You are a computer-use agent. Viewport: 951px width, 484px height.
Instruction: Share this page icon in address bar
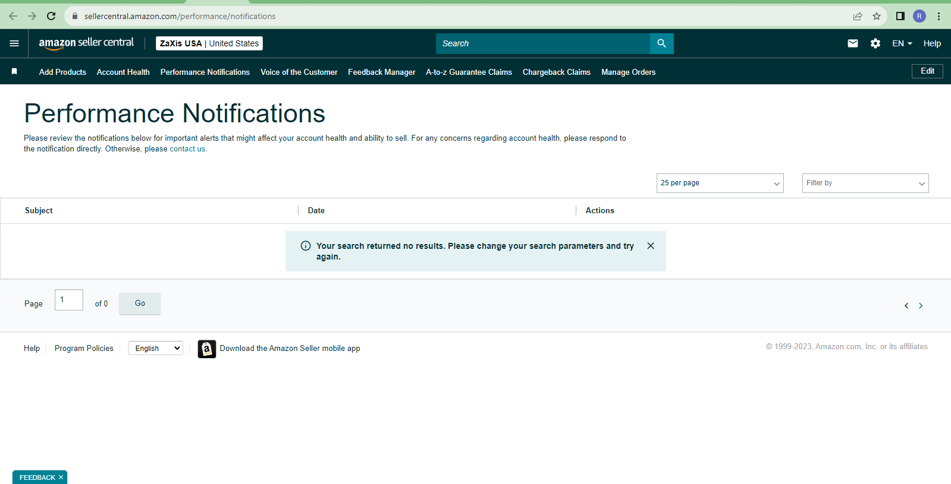(858, 16)
